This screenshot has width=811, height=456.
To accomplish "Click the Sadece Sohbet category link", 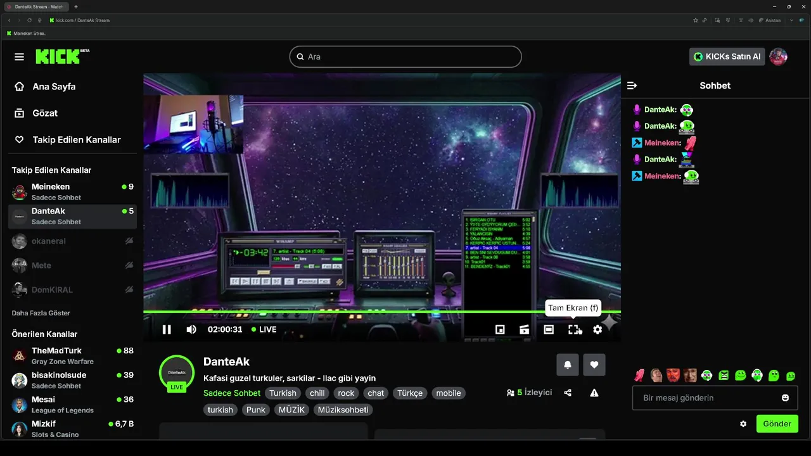I will pyautogui.click(x=232, y=393).
